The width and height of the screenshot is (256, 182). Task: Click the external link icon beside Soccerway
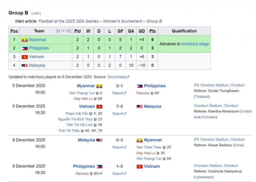128,77
